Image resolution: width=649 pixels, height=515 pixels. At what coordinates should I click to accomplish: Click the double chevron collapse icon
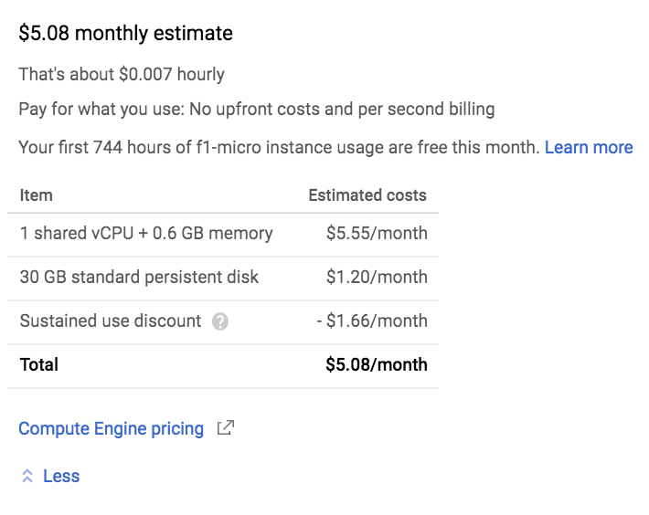27,476
